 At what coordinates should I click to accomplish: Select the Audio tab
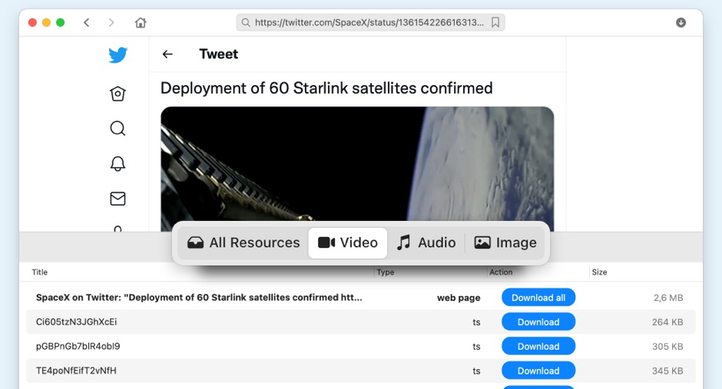426,242
